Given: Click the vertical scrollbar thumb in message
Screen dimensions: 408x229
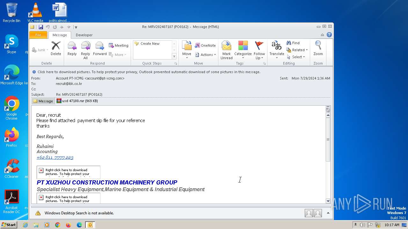Looking at the screenshot, I should coord(328,139).
